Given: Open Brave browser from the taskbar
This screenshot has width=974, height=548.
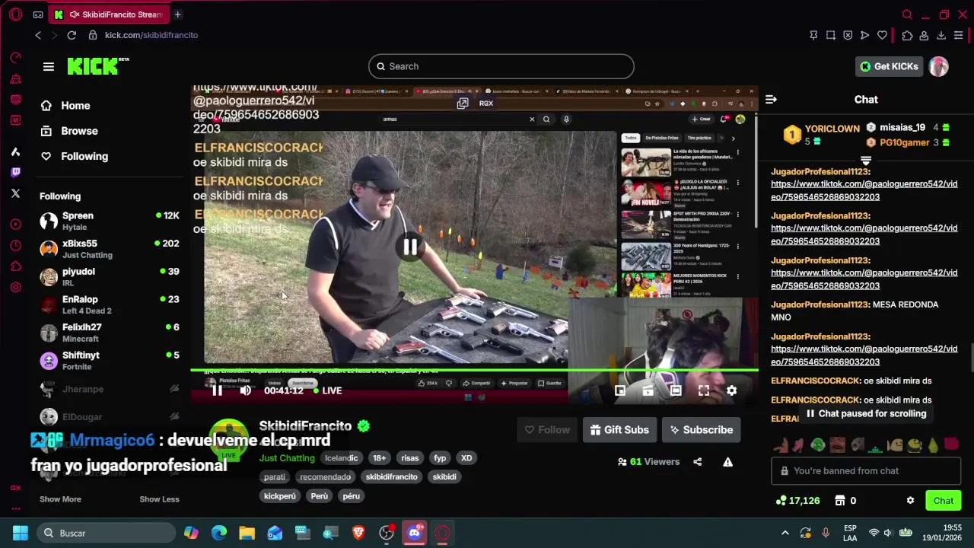Looking at the screenshot, I should (358, 533).
